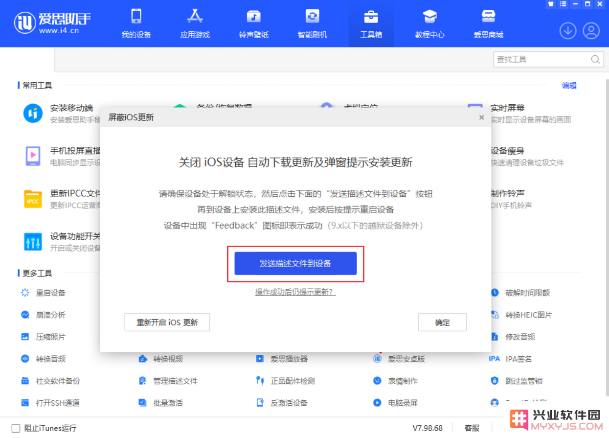Open 操作成功后仍提示更新? help link
Screen dimensions: 609x438
pos(295,292)
